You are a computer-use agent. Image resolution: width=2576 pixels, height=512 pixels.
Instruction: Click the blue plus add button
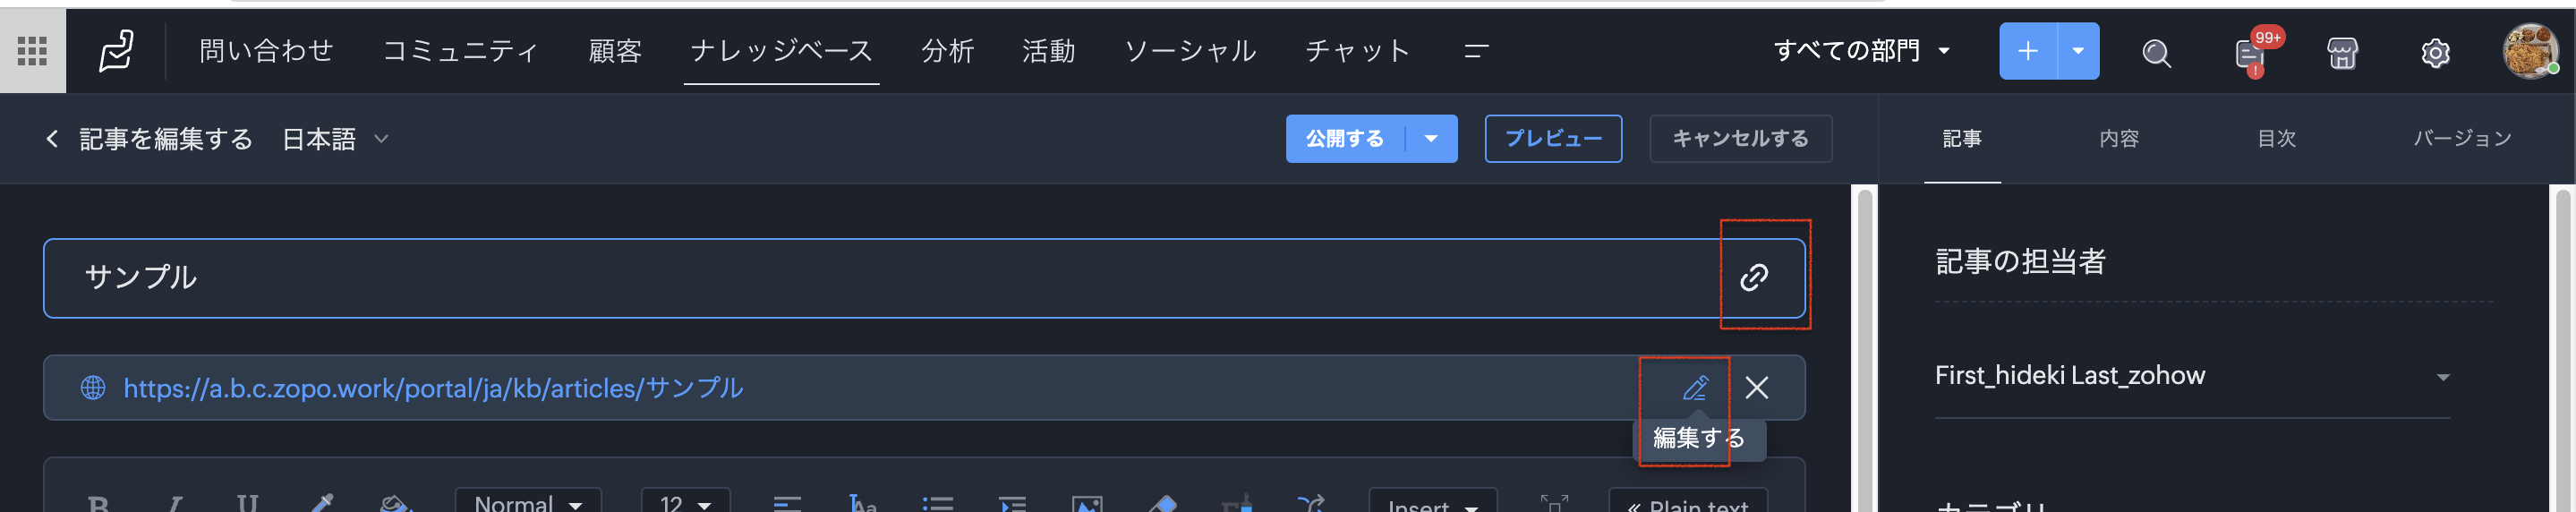click(2027, 51)
